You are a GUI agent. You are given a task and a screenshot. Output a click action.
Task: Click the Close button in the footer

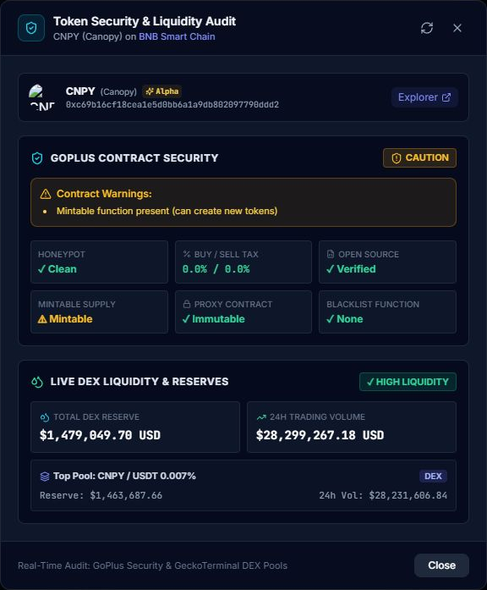tap(441, 565)
